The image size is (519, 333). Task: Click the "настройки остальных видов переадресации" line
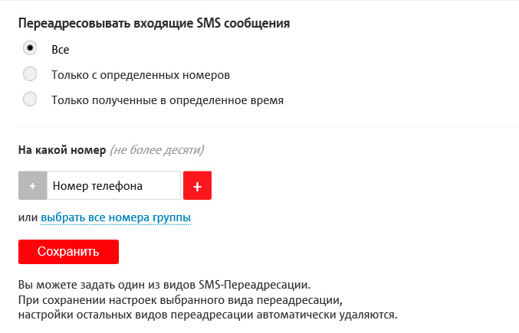(x=207, y=314)
